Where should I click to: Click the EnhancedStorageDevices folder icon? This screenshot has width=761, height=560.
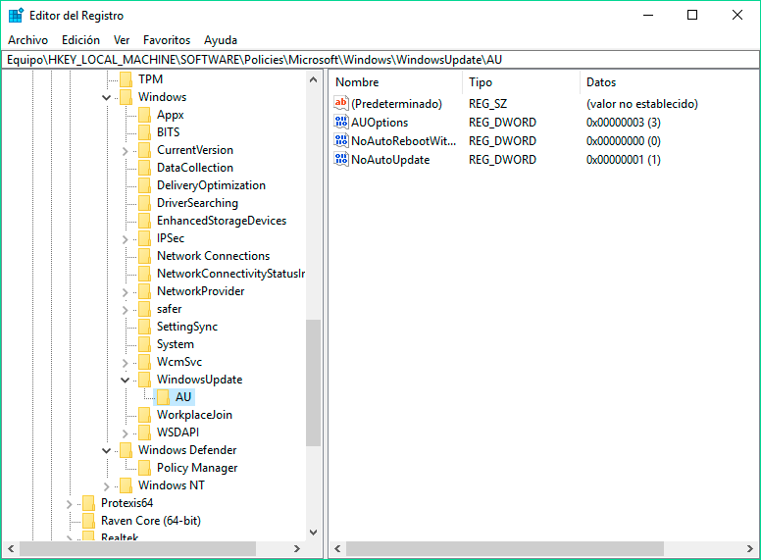[144, 221]
